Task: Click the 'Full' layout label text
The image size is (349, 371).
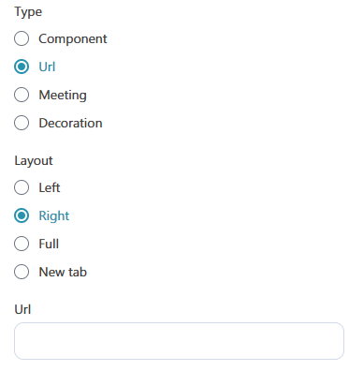Action: 49,244
